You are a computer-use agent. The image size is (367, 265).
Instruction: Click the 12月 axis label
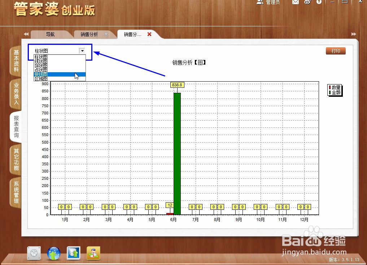coord(304,220)
